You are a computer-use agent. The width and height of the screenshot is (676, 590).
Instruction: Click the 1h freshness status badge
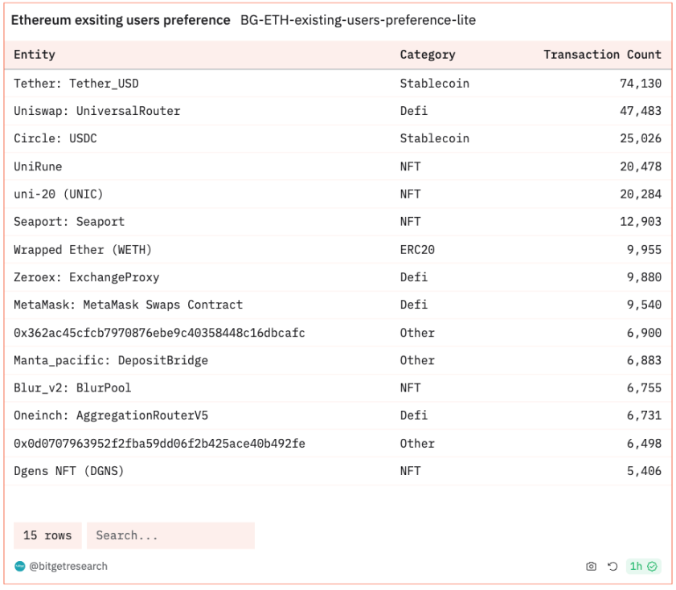click(x=644, y=567)
